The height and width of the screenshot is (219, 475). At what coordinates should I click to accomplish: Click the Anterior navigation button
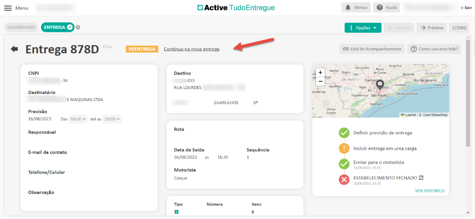pyautogui.click(x=399, y=28)
